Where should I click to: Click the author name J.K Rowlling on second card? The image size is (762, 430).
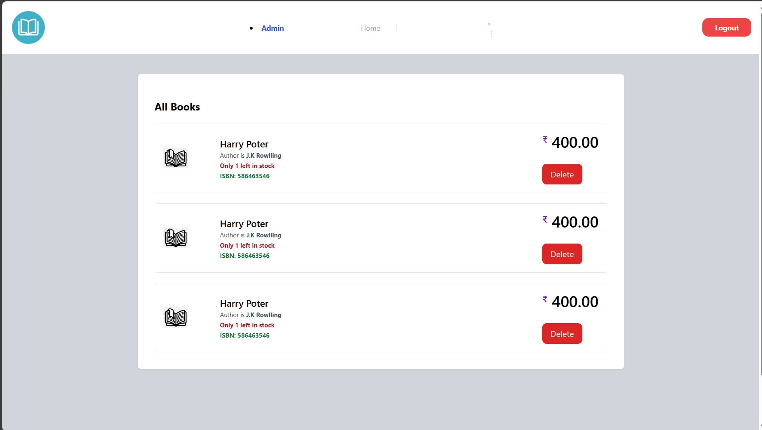tap(264, 235)
